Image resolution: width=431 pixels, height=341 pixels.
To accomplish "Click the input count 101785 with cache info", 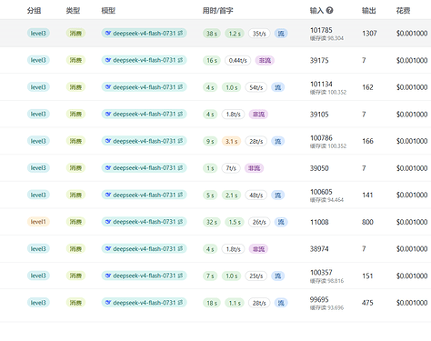I will (326, 34).
